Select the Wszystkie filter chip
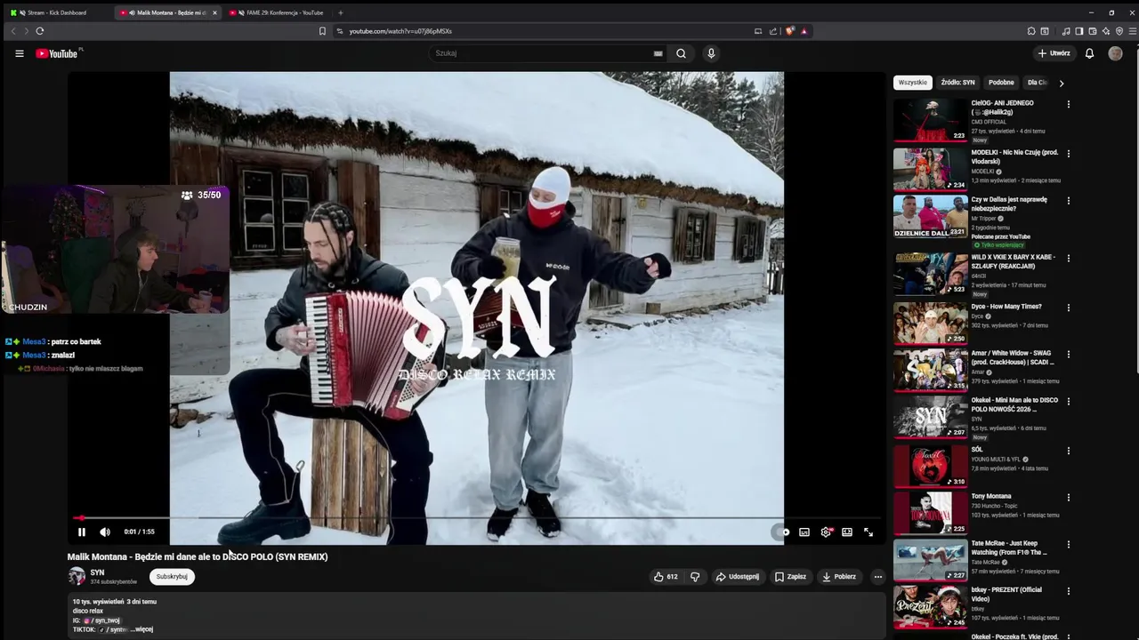1139x640 pixels. [913, 83]
